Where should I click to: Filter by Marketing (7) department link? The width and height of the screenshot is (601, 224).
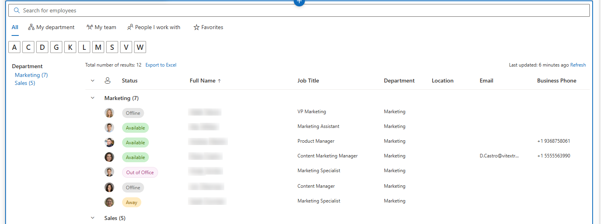point(31,75)
